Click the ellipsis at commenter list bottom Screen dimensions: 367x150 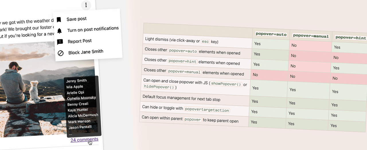click(x=71, y=134)
